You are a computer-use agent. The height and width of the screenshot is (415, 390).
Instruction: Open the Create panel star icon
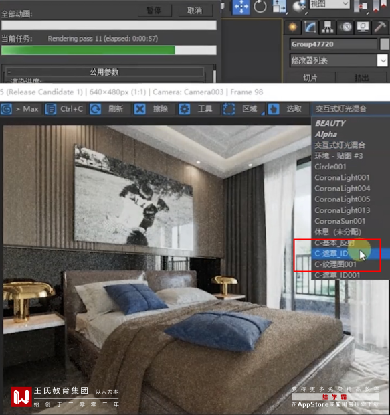[x=292, y=27]
